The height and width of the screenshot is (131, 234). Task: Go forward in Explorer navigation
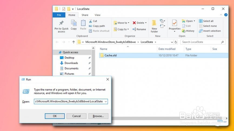[63, 42]
